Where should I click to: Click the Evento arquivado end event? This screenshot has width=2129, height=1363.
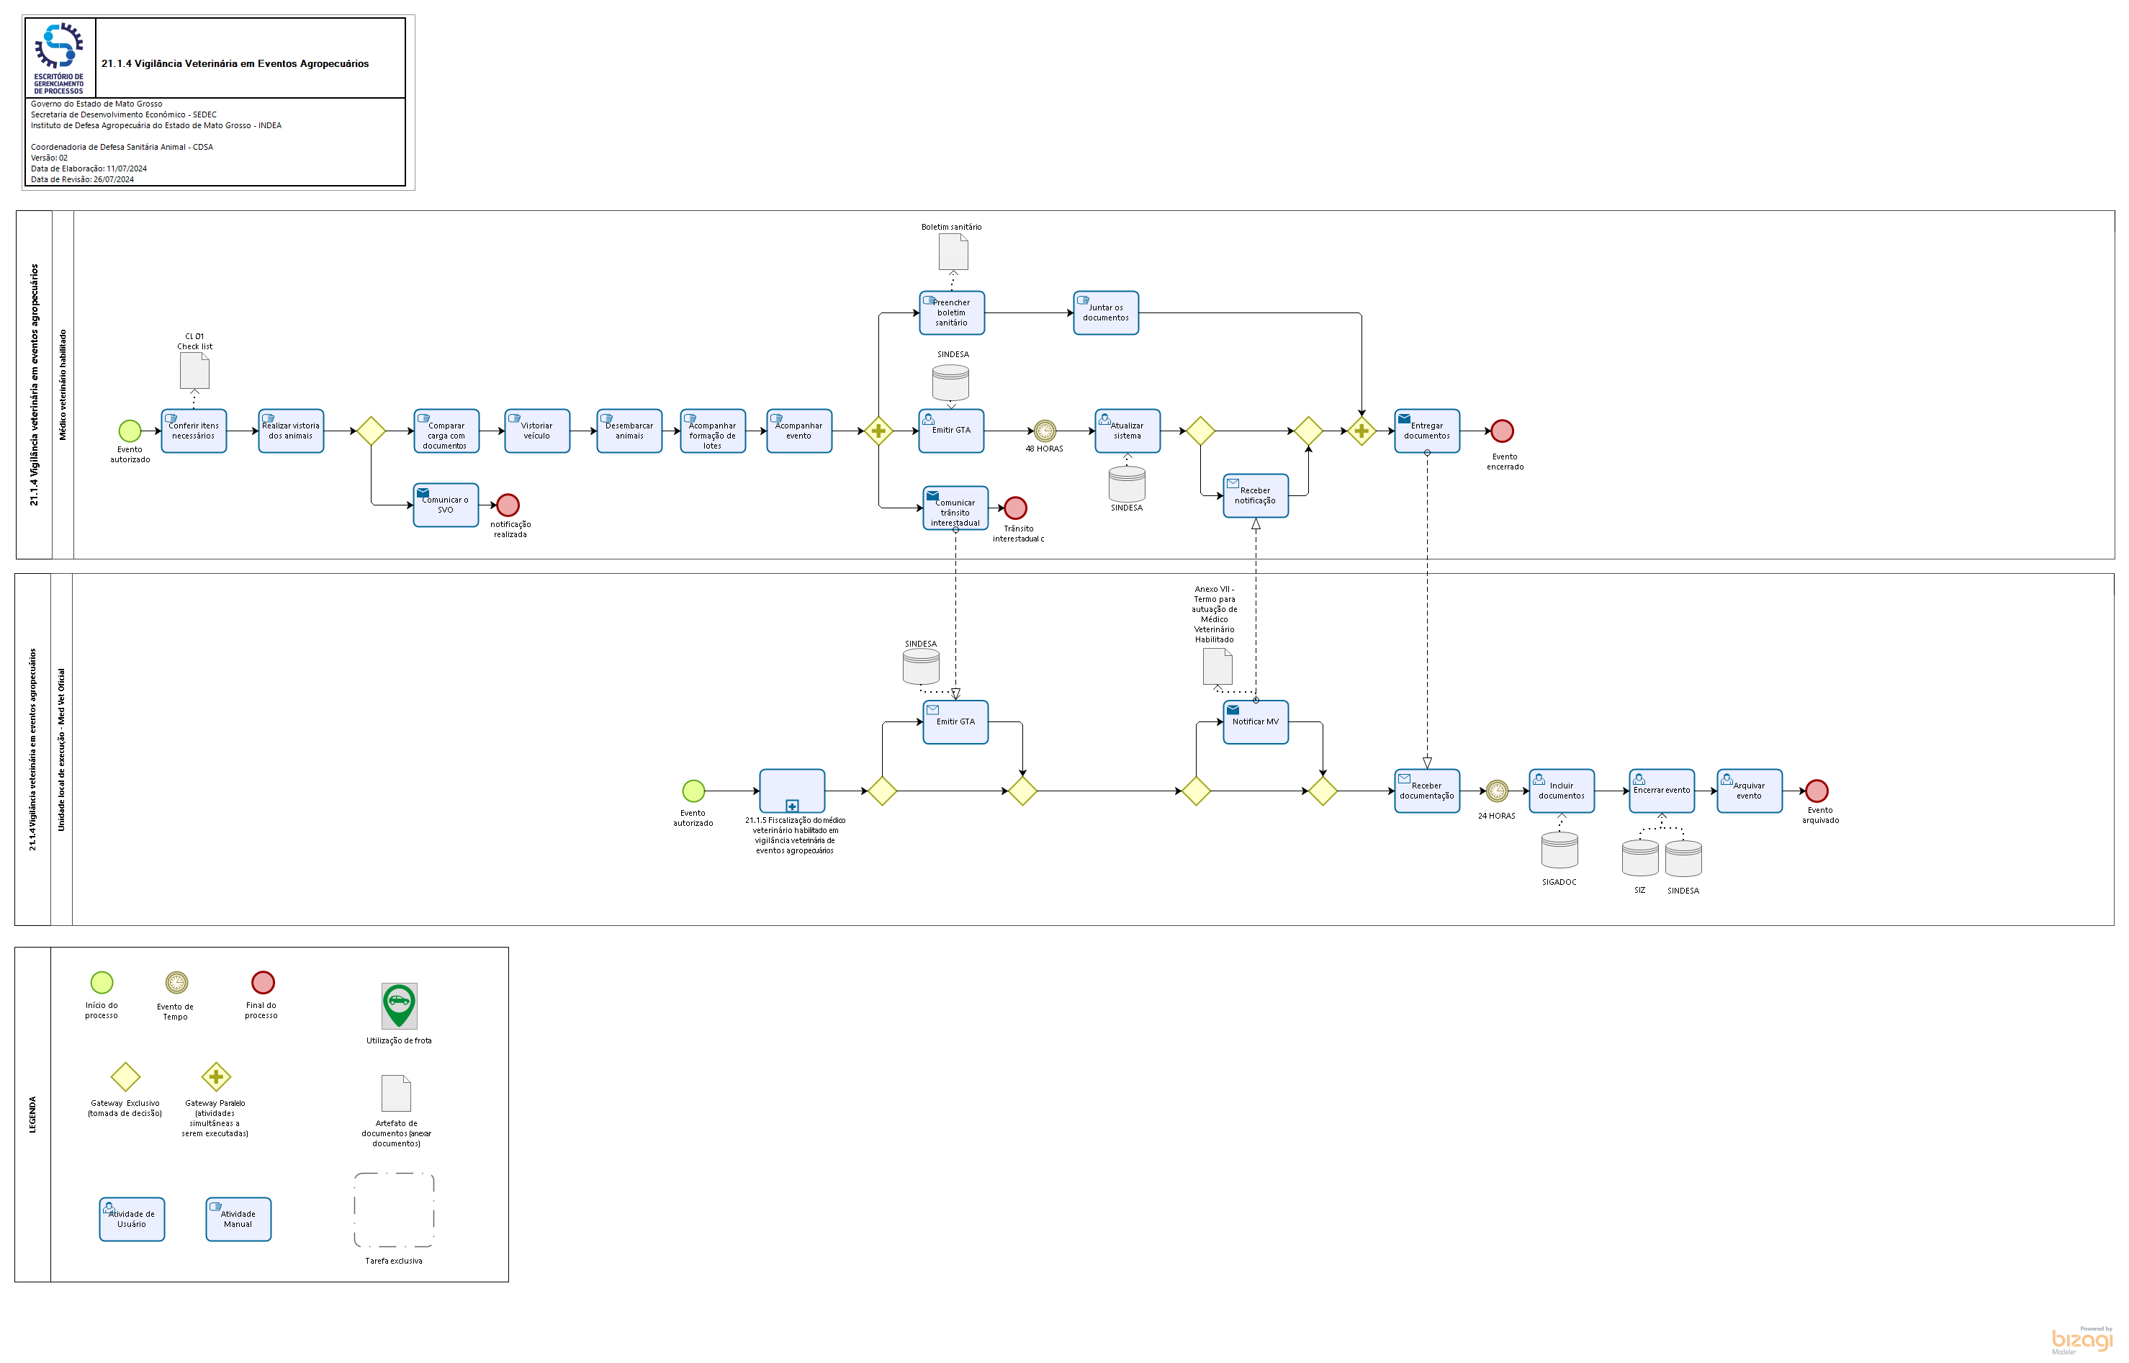tap(1817, 791)
